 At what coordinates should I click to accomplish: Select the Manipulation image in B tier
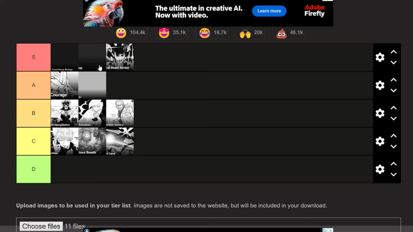(x=65, y=113)
